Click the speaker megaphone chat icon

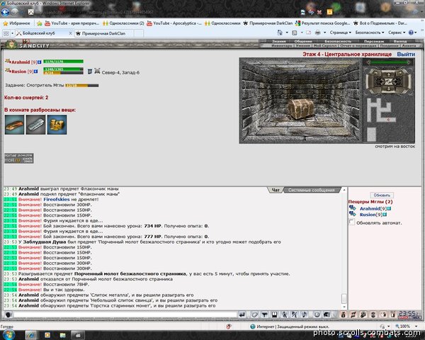(x=327, y=314)
